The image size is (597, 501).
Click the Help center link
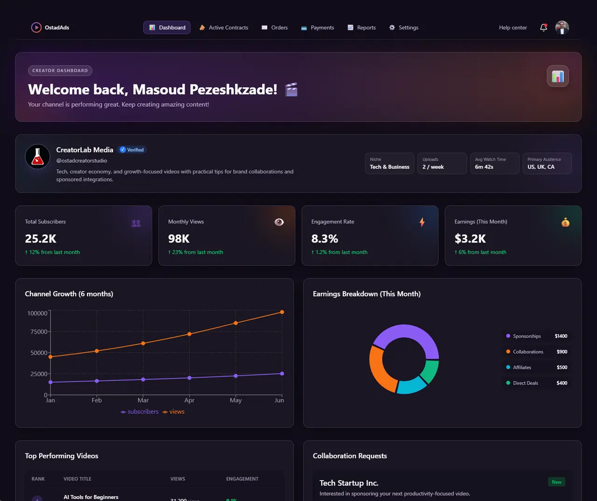tap(513, 28)
